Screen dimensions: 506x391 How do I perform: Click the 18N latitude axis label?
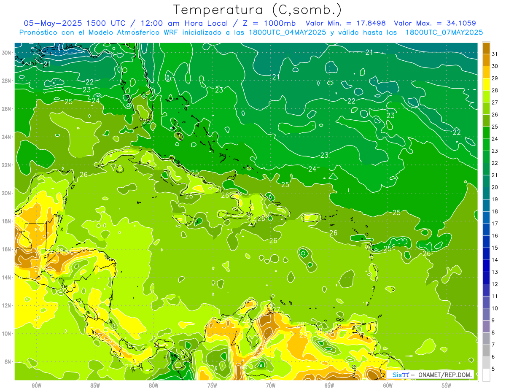coord(7,221)
